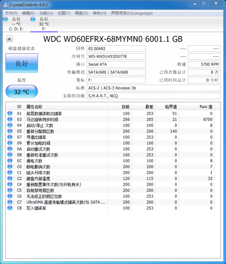Select the C: D: E: disk tab
226x264 pixels.
[16, 24]
